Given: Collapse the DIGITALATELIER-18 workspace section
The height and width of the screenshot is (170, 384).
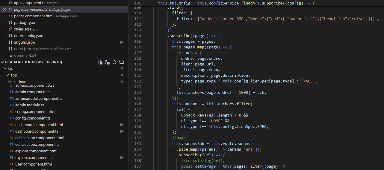Looking at the screenshot, I should tap(3, 62).
